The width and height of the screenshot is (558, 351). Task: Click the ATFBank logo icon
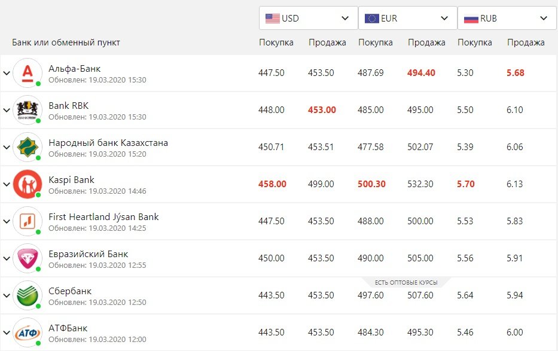click(28, 332)
